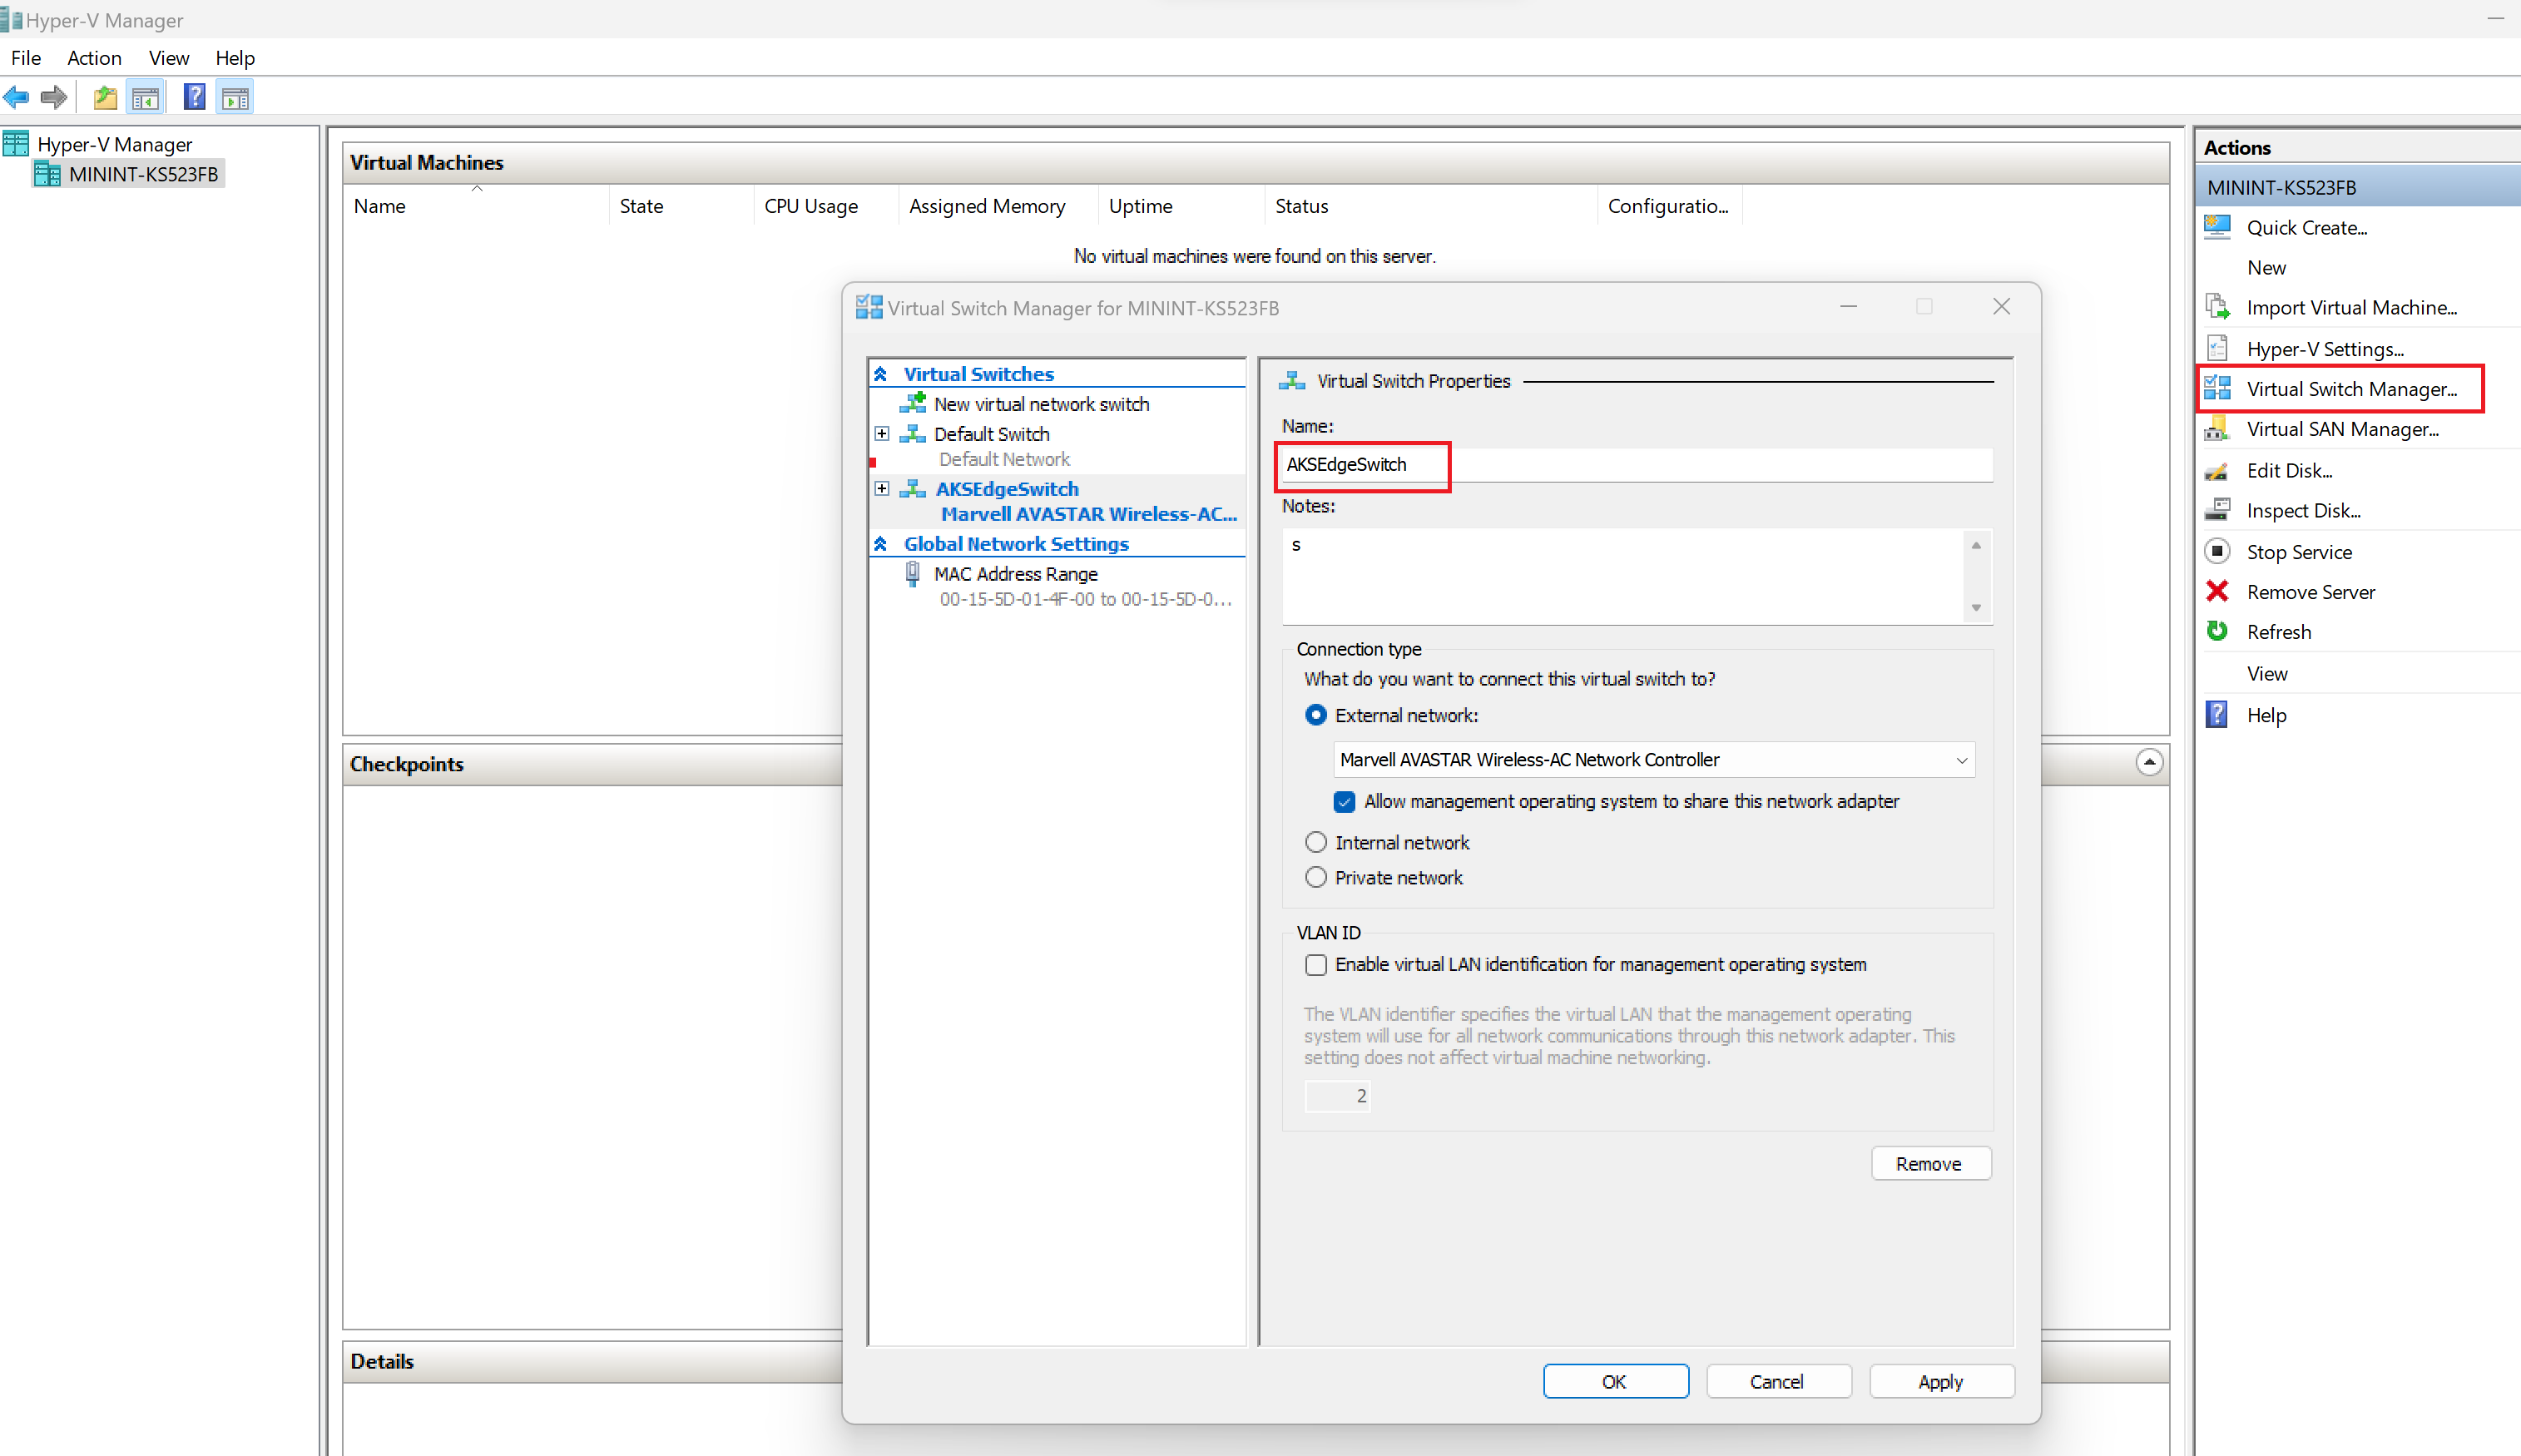Viewport: 2521px width, 1456px height.
Task: Select the Private network radio button
Action: coord(1316,878)
